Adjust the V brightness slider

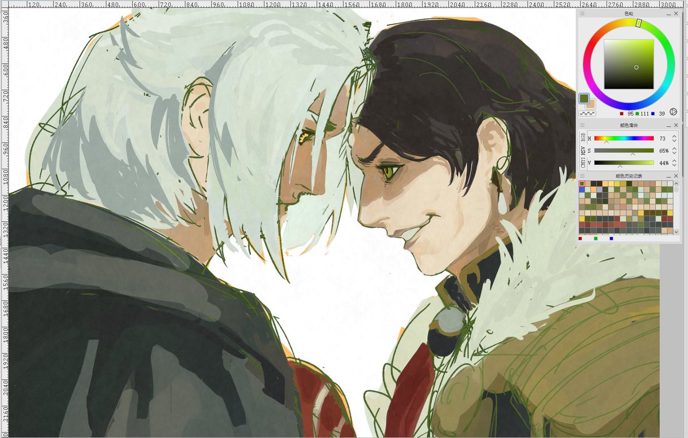[624, 163]
